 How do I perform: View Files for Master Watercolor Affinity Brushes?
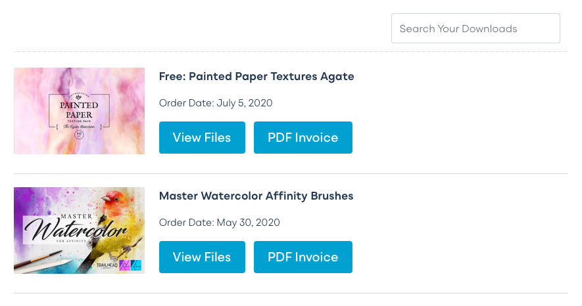[x=202, y=257]
